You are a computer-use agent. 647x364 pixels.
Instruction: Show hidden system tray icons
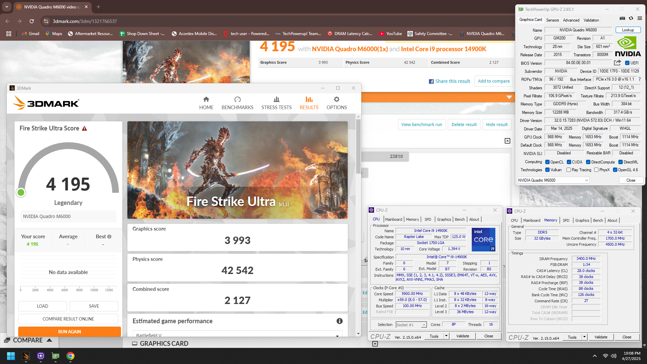[595, 356]
